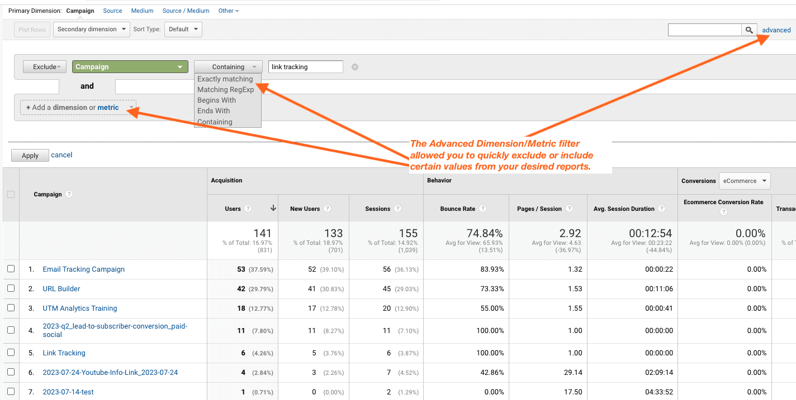Select the Email Tracking Campaign row checkbox
Image resolution: width=796 pixels, height=400 pixels.
(10, 269)
